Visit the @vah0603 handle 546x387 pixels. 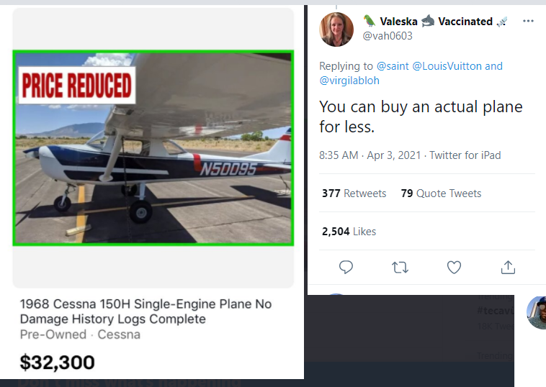pyautogui.click(x=388, y=36)
